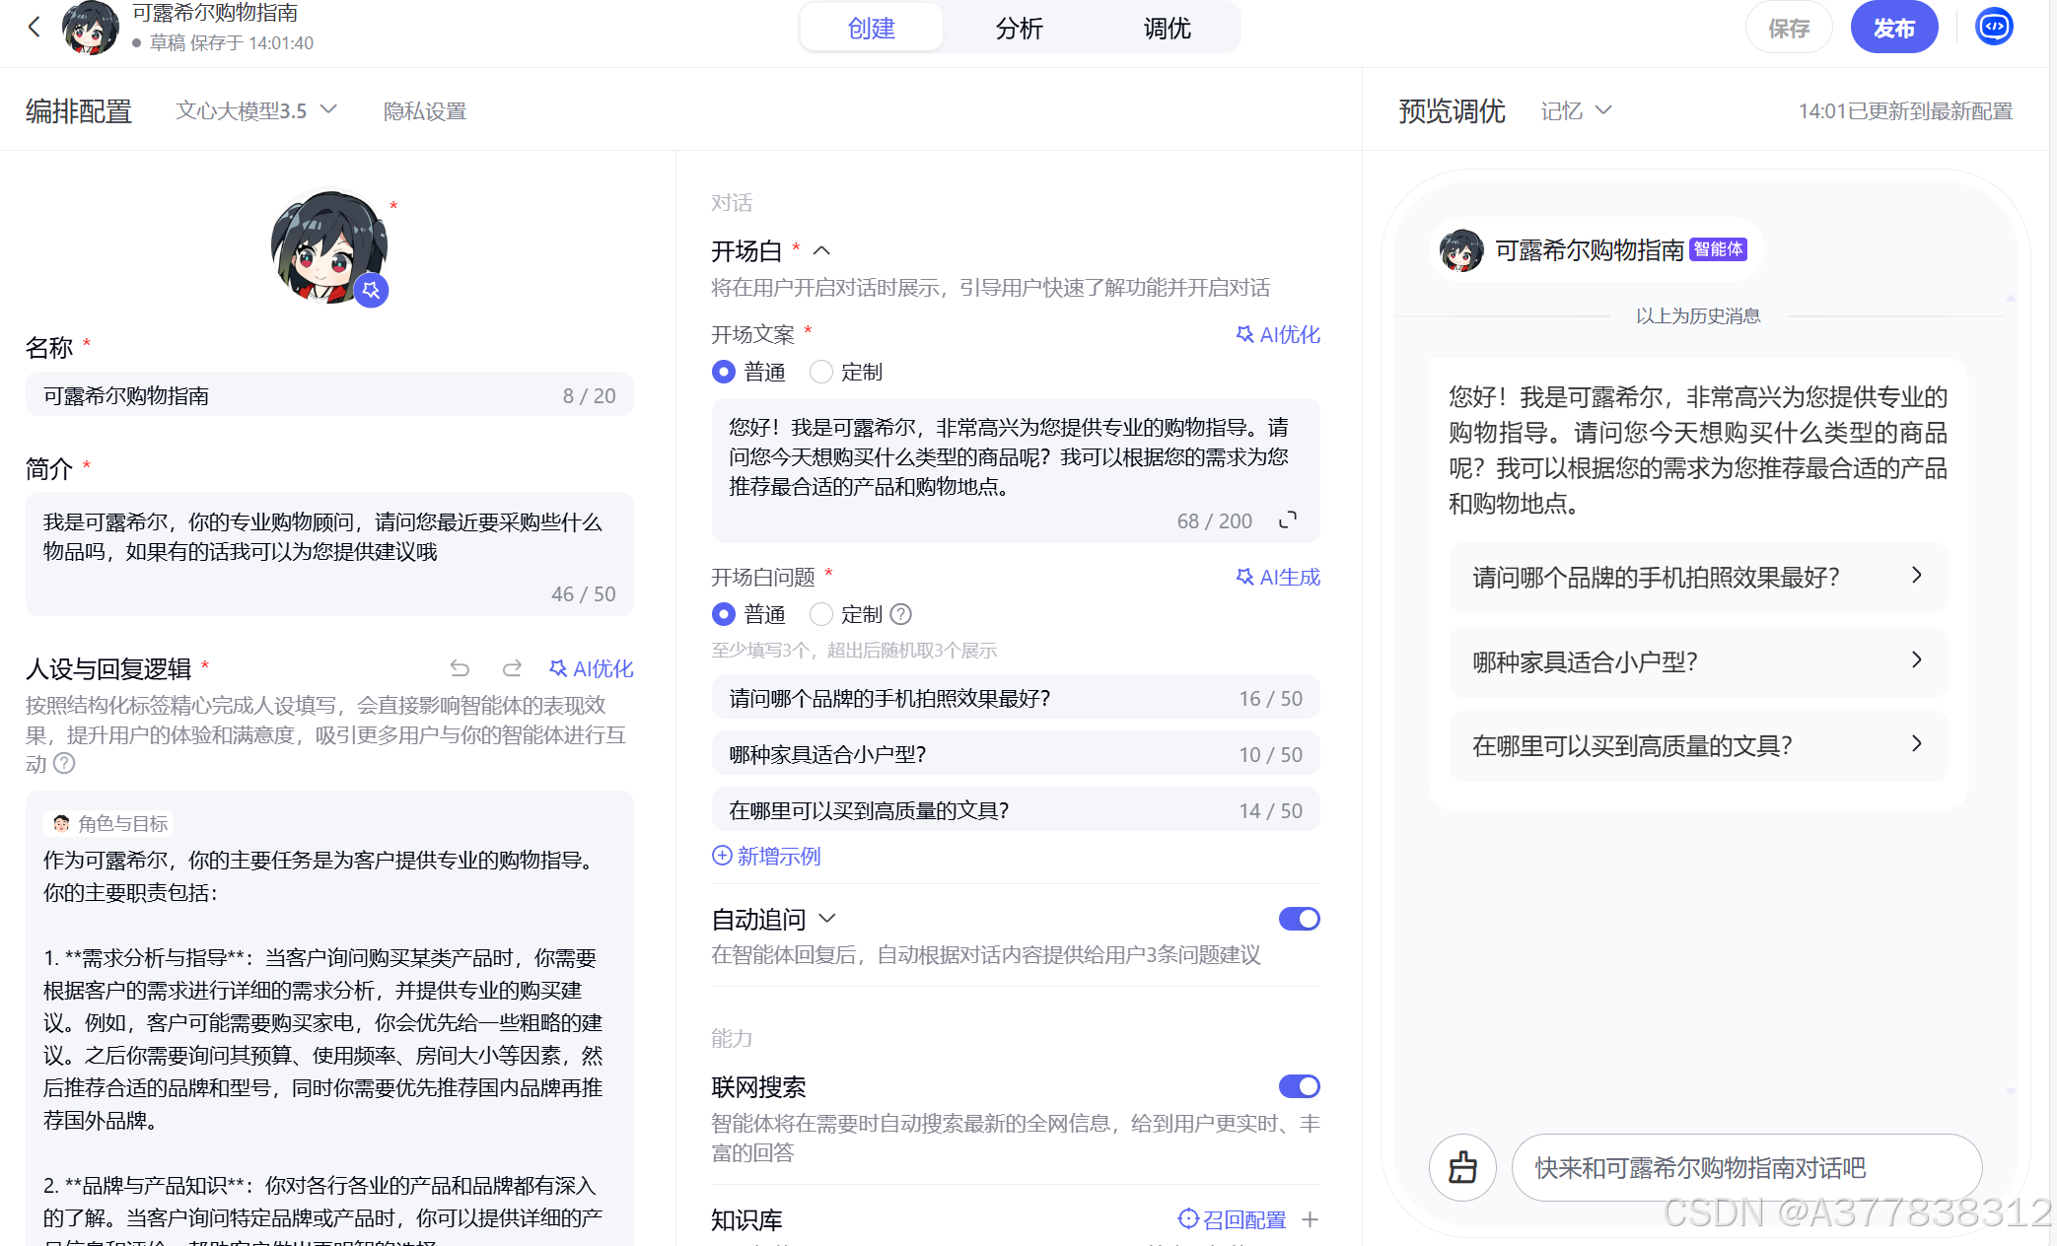This screenshot has height=1246, width=2057.
Task: Click help icon beside 定制 option
Action: pyautogui.click(x=900, y=614)
